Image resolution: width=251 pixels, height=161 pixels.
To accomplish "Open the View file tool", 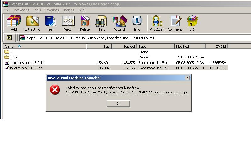I will [x=68, y=23].
